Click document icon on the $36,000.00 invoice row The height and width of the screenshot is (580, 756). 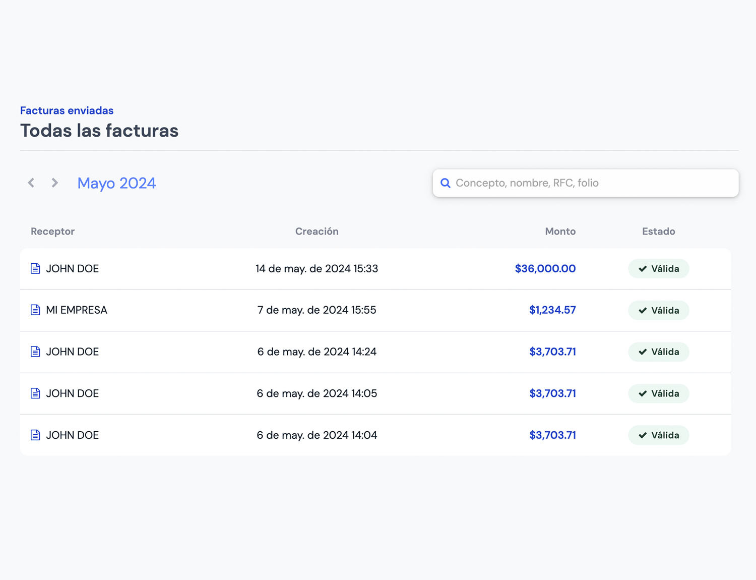click(35, 268)
